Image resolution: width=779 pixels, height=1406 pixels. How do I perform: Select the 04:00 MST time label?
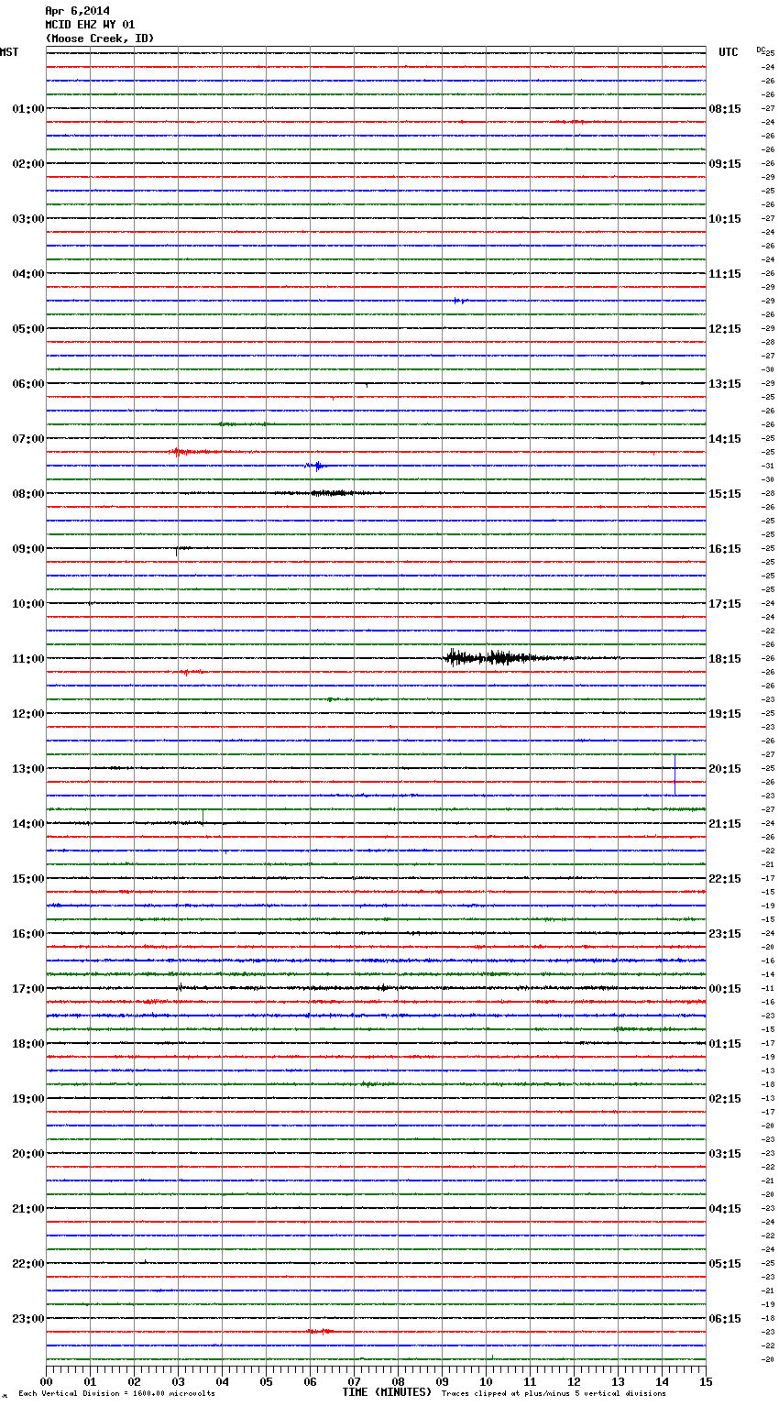(28, 274)
